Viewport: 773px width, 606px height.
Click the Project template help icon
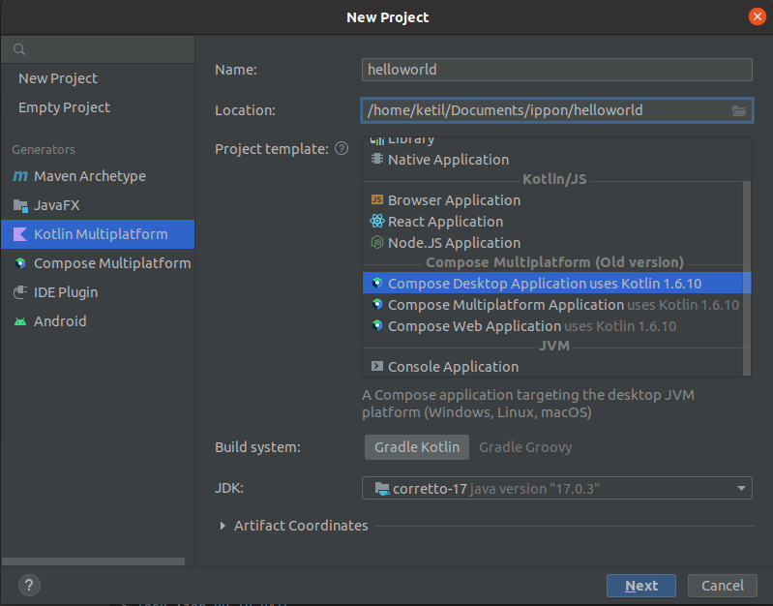[341, 149]
